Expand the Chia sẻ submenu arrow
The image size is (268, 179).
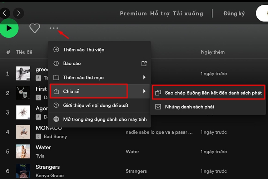(144, 91)
